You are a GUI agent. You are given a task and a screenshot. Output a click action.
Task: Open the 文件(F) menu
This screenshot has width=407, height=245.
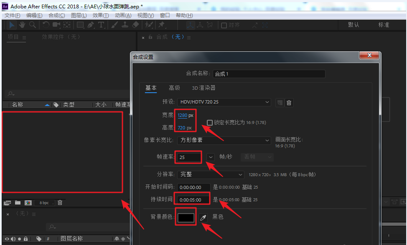click(12, 15)
